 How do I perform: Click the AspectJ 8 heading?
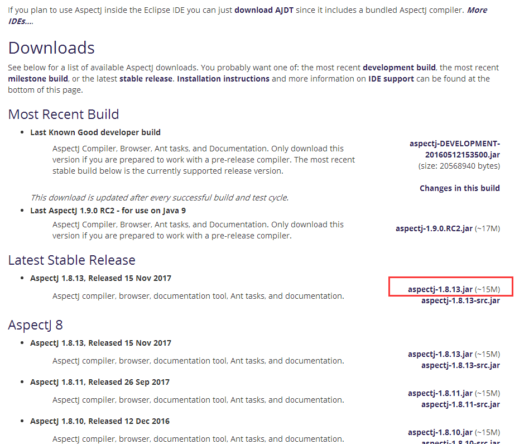click(x=35, y=325)
